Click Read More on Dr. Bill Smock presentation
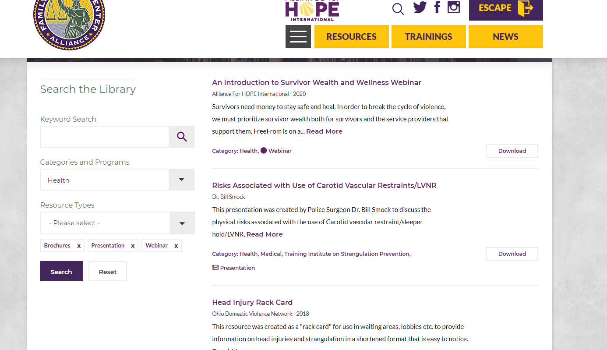The height and width of the screenshot is (350, 607). point(265,234)
